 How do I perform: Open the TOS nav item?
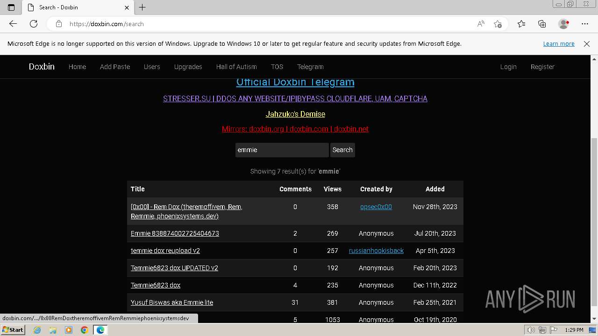(277, 67)
